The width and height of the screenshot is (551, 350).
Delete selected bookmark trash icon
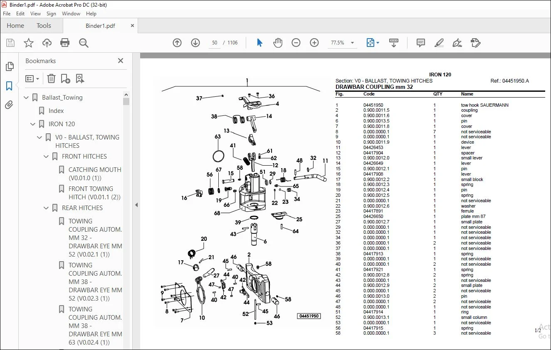pos(51,78)
